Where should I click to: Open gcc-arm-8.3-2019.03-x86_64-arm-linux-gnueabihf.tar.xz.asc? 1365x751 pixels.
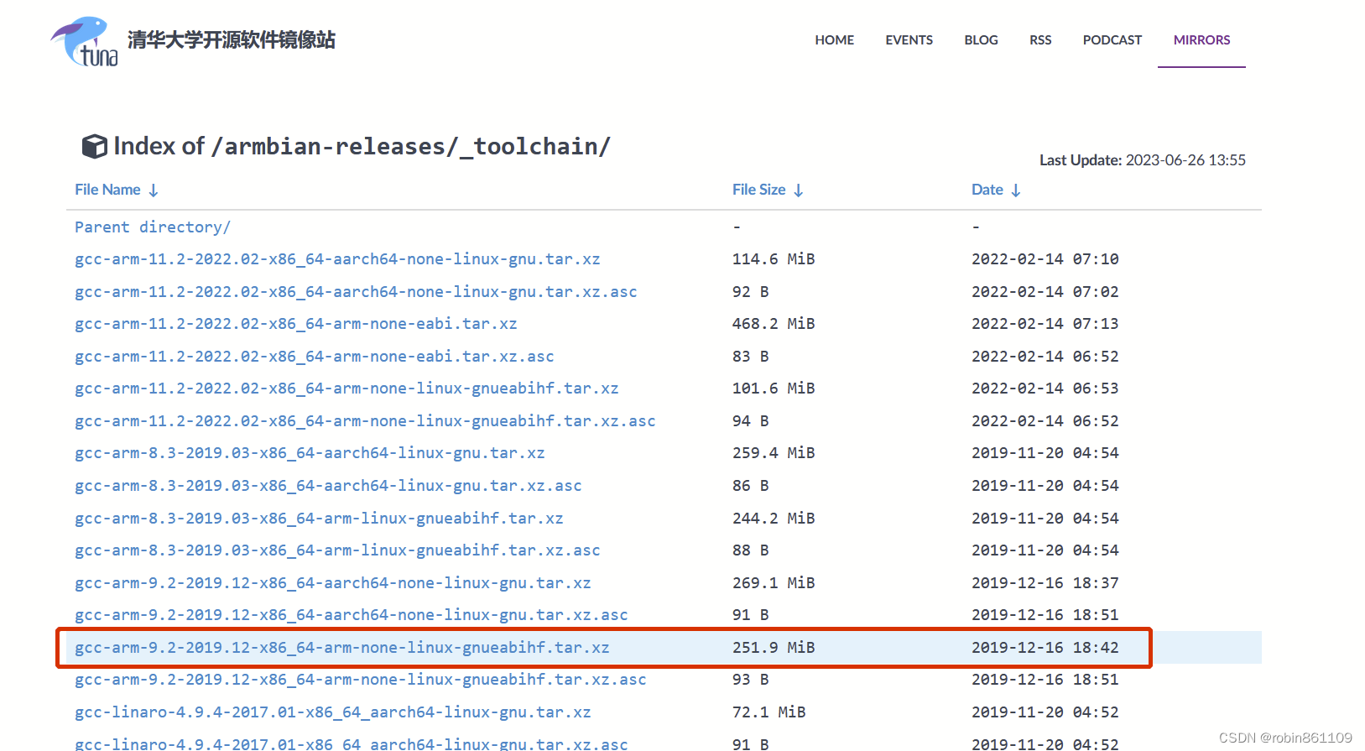(x=337, y=550)
